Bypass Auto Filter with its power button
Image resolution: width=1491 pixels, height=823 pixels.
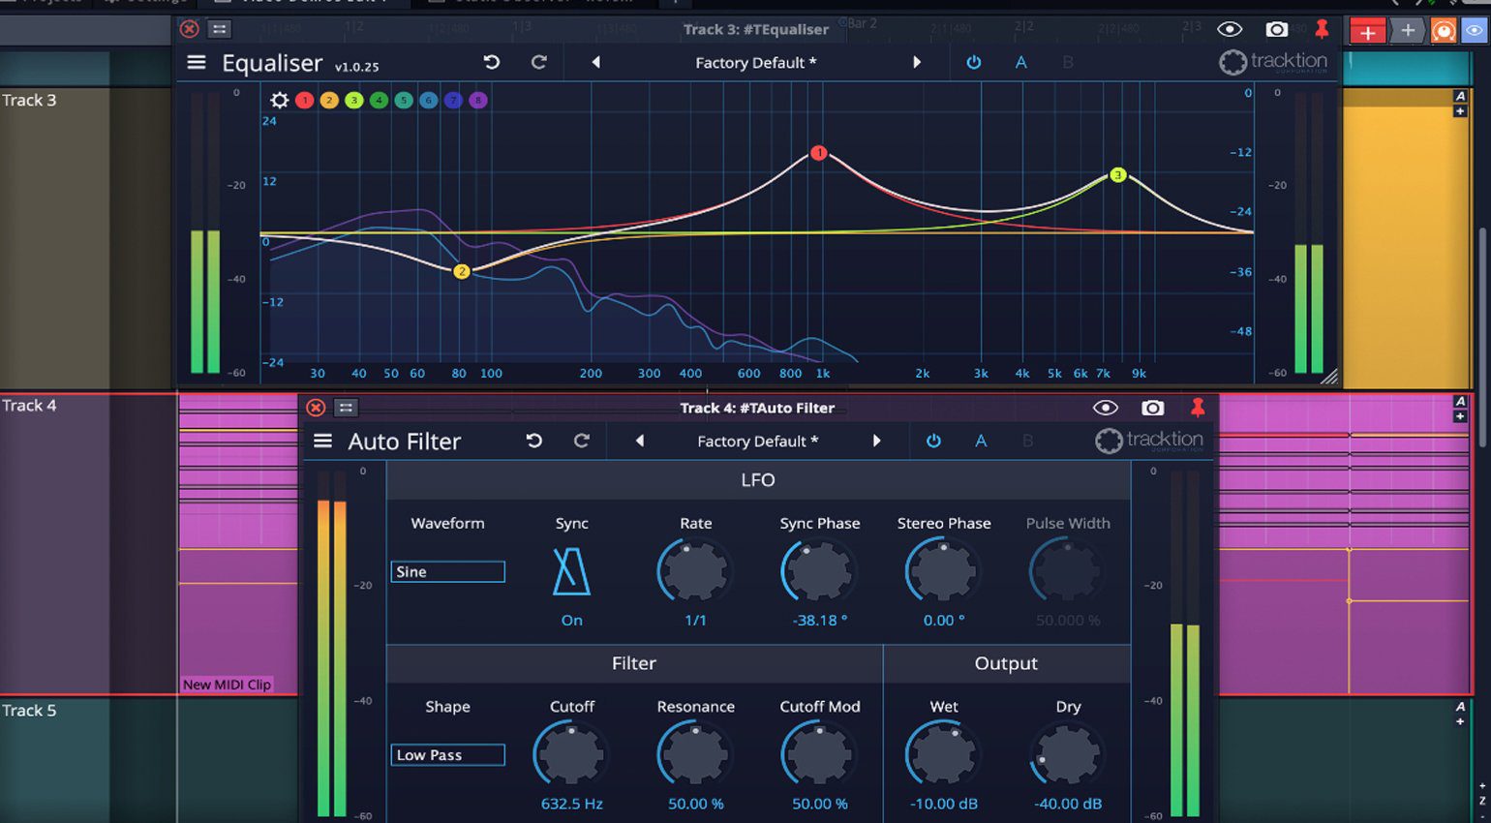[933, 441]
